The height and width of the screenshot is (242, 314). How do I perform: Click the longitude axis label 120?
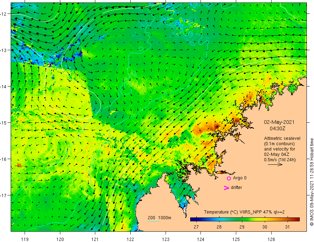(x=60, y=239)
